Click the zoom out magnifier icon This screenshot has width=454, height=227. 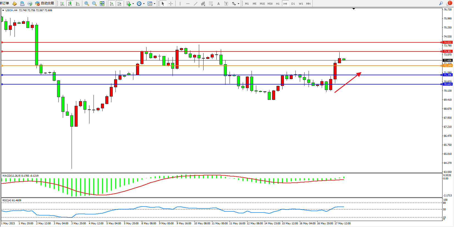click(94, 4)
